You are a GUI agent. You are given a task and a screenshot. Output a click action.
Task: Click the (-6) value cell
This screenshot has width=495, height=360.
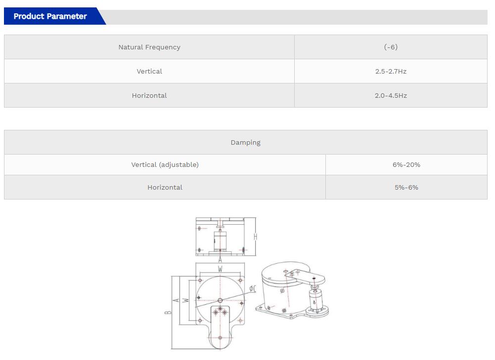(x=391, y=47)
